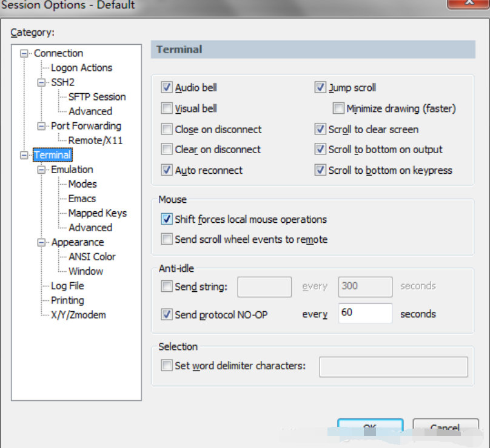Uncheck Audio bell
Viewport: 490px width, 448px height.
(167, 87)
